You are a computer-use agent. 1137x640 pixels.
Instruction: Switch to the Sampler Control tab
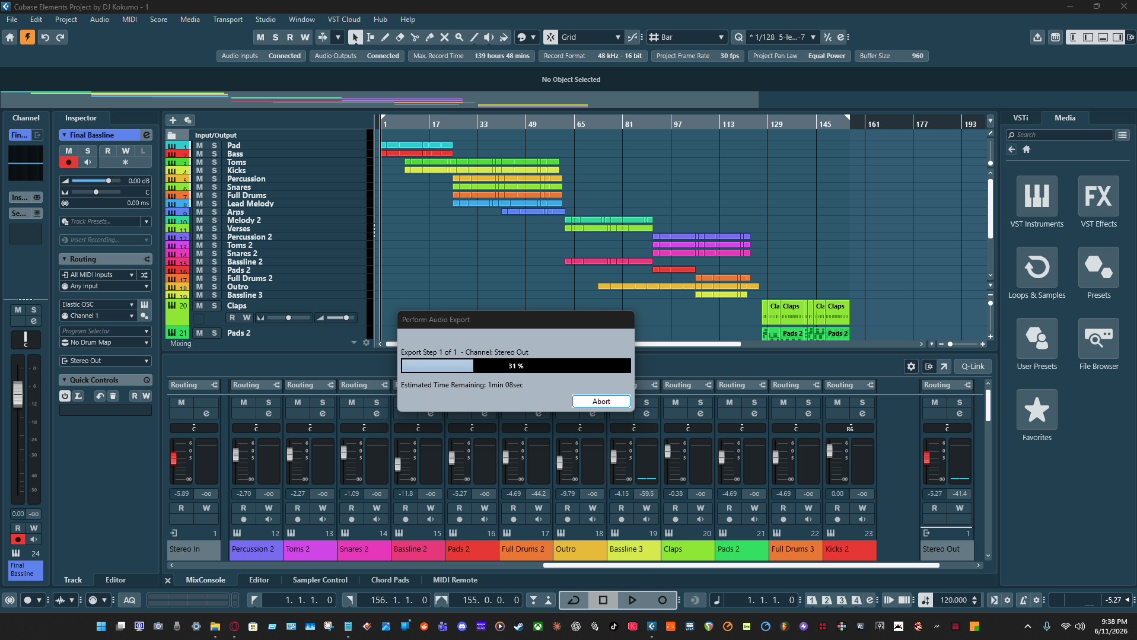click(320, 579)
